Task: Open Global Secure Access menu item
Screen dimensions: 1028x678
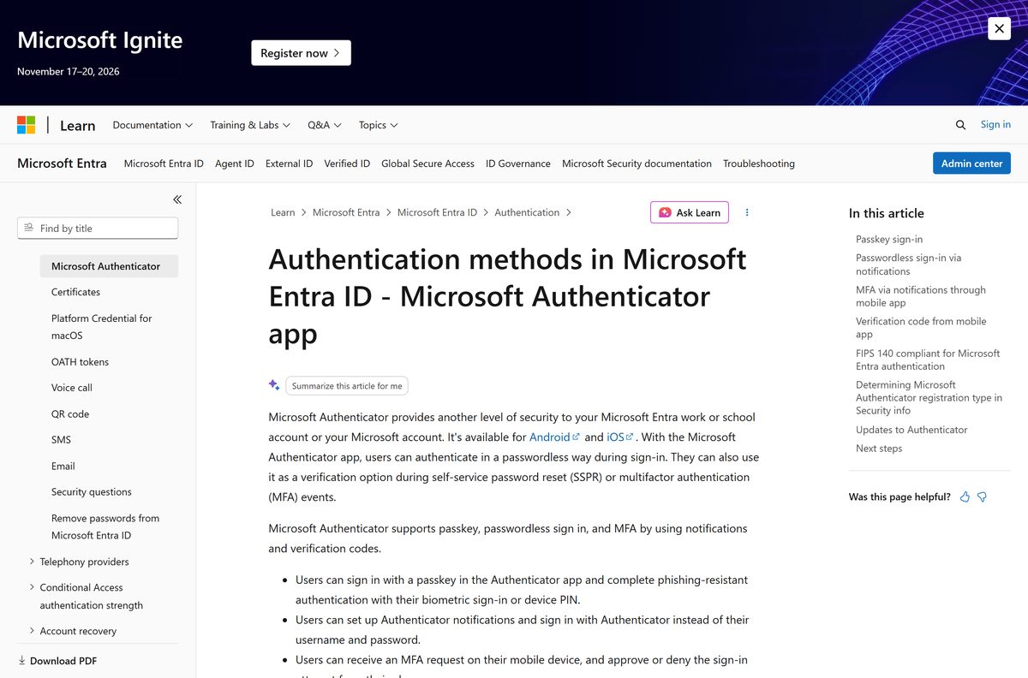Action: (x=427, y=164)
